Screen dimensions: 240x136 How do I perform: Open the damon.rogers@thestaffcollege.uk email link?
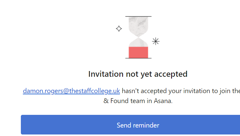(71, 91)
